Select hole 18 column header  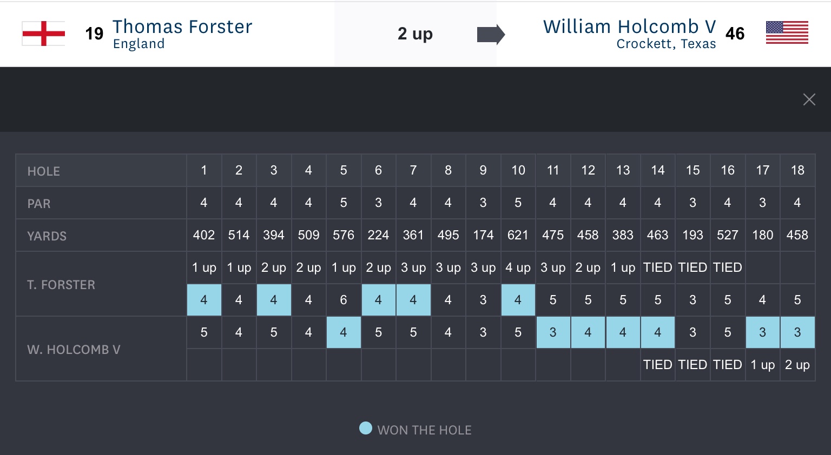797,171
